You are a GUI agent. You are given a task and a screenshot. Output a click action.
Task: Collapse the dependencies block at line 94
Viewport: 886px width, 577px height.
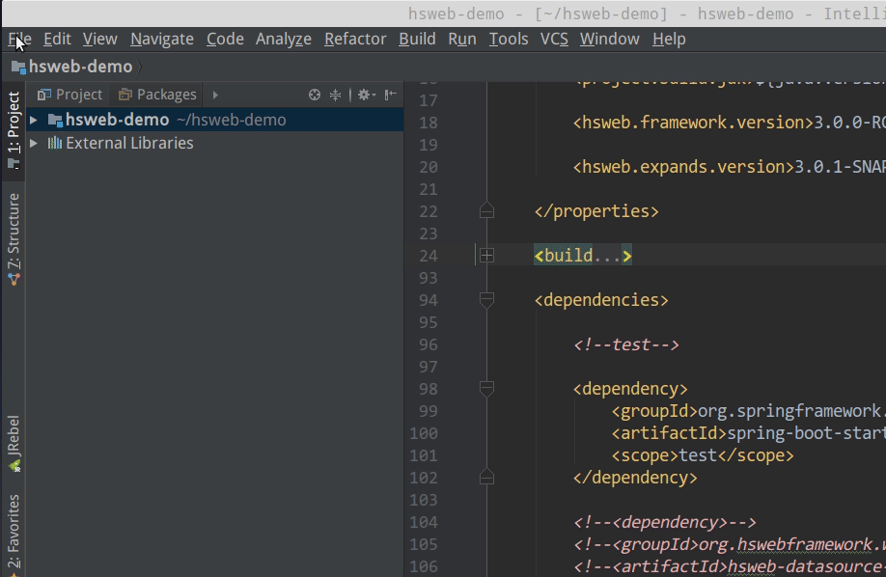tap(486, 299)
